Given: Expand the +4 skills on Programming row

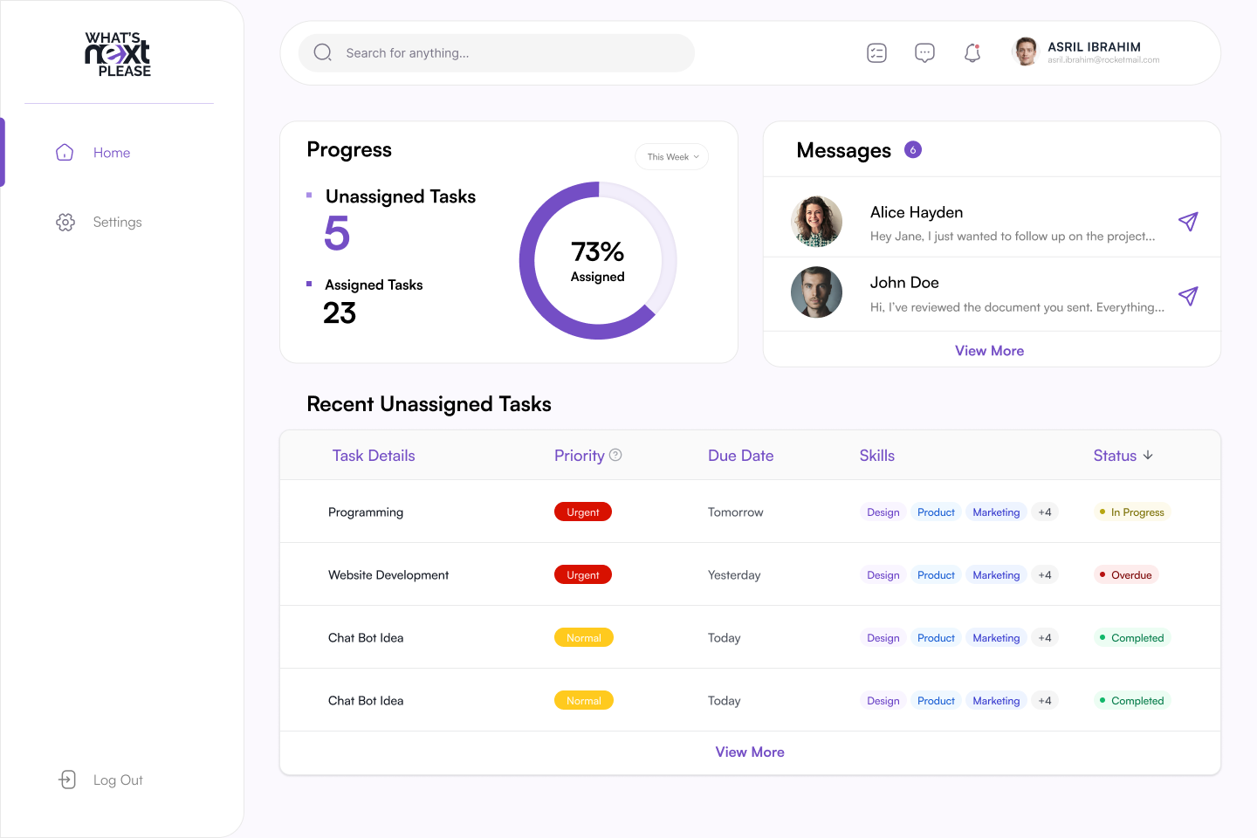Looking at the screenshot, I should point(1045,512).
